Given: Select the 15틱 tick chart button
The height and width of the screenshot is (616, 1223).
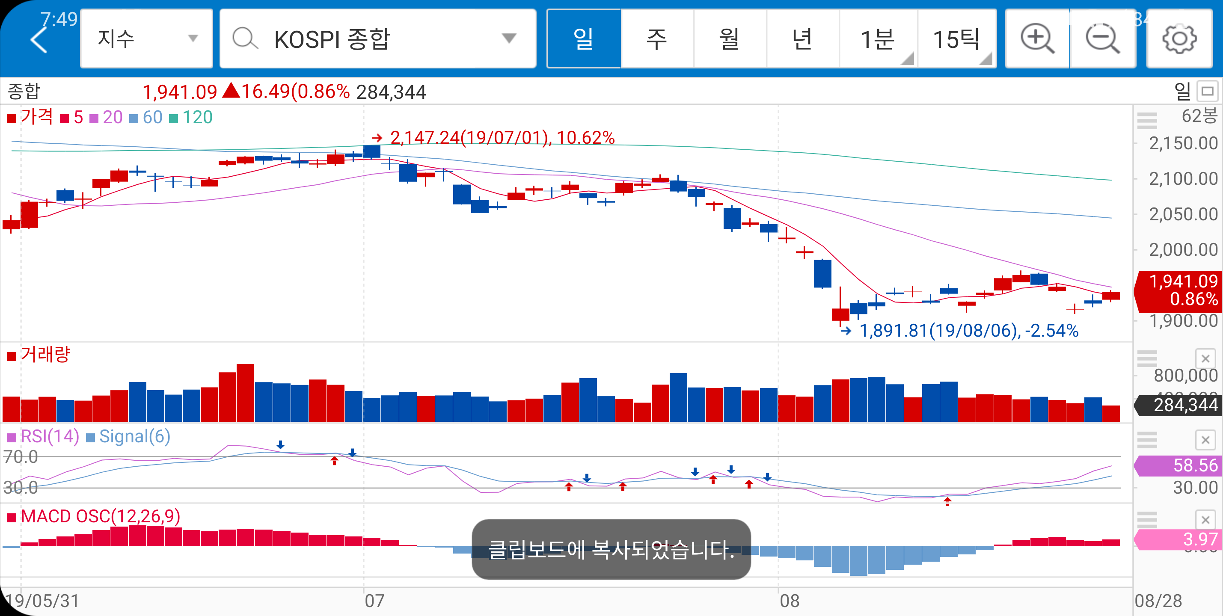Looking at the screenshot, I should (x=956, y=38).
